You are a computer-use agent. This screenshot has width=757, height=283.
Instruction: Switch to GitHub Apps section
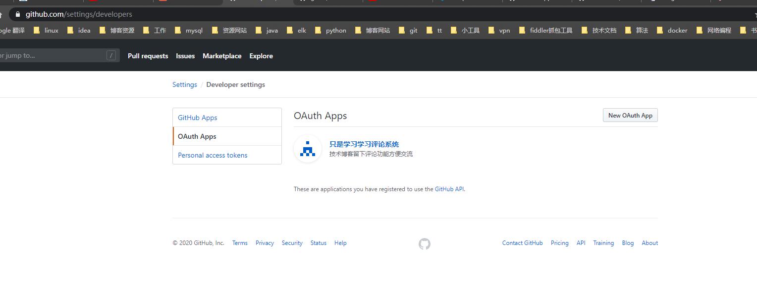coord(198,118)
